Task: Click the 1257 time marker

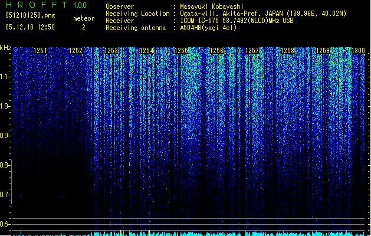Action: (252, 51)
